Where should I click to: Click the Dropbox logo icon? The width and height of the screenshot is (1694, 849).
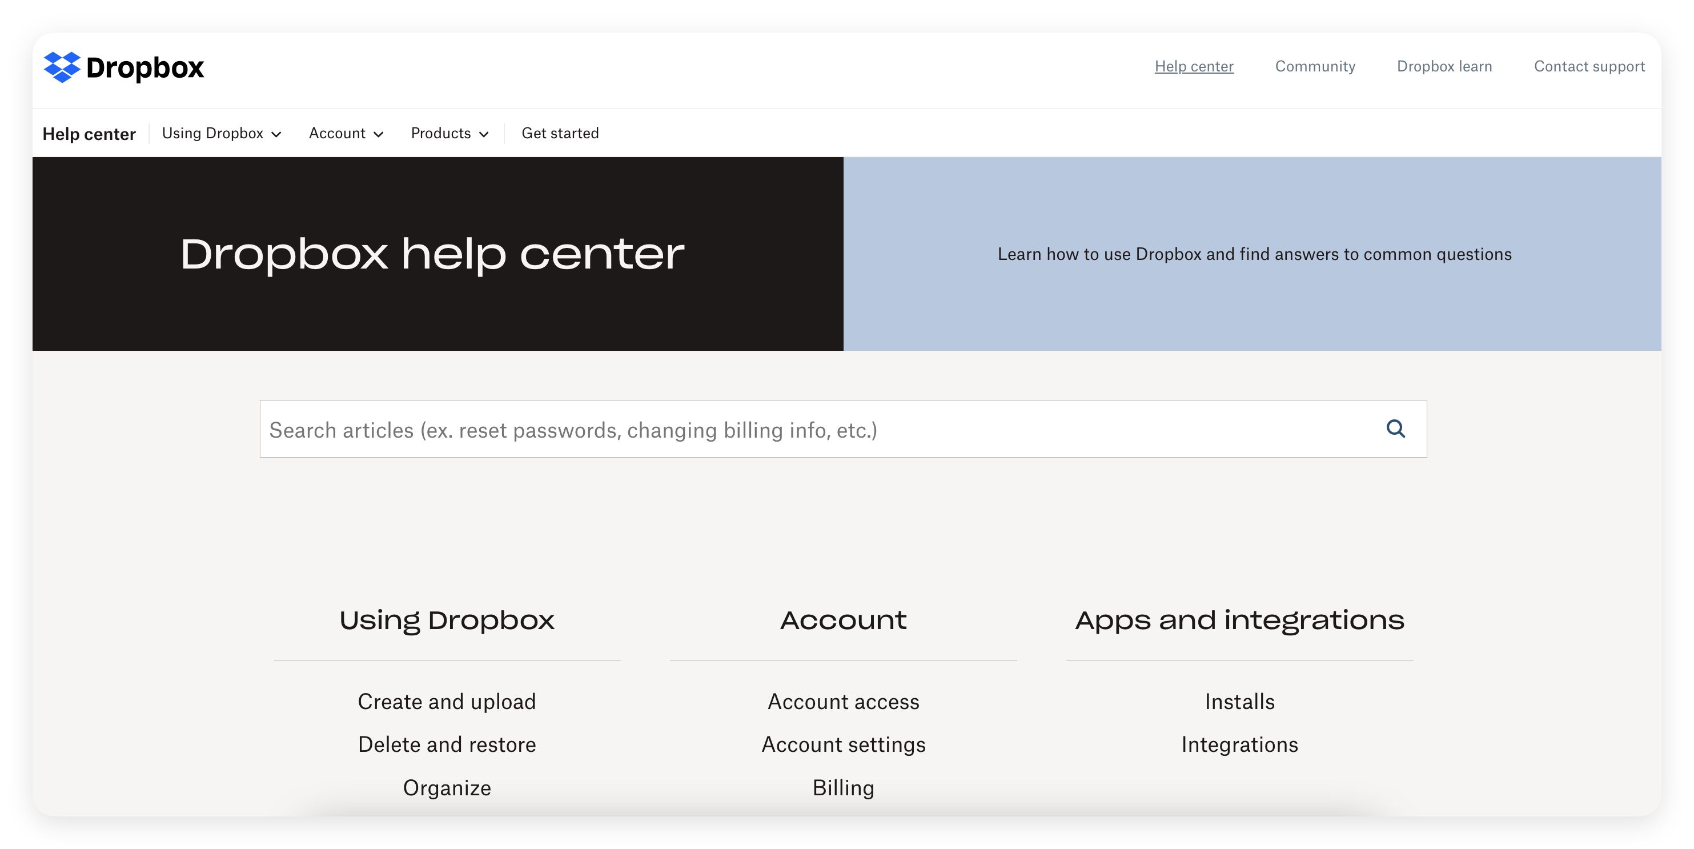(x=62, y=67)
